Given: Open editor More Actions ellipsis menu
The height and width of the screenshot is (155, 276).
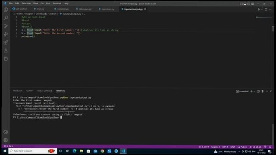Looking at the screenshot, I should (270, 9).
